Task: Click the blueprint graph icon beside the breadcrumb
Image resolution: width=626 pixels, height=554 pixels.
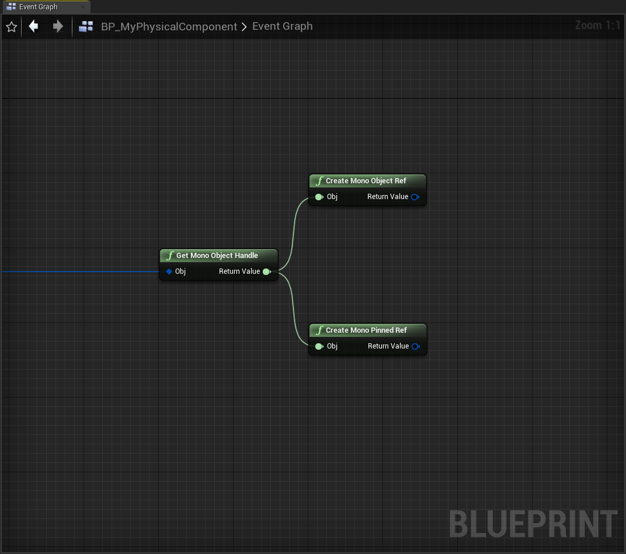Action: click(x=86, y=26)
